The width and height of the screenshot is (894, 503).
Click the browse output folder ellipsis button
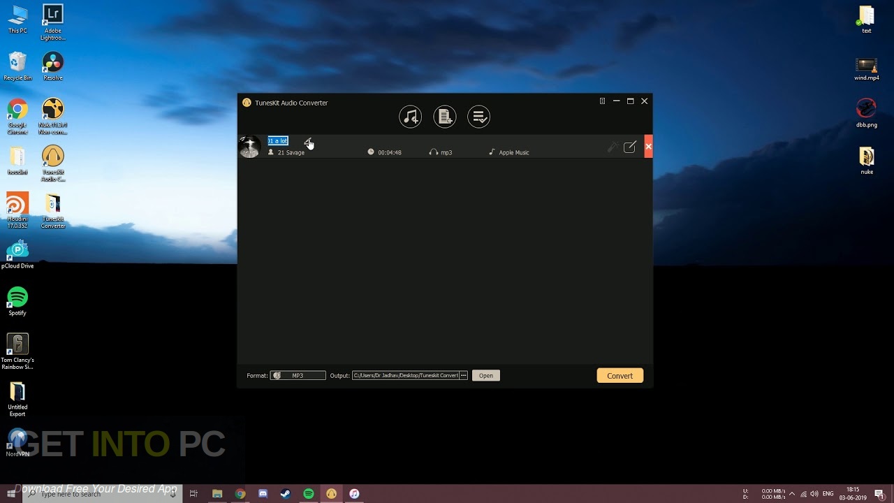pos(464,376)
